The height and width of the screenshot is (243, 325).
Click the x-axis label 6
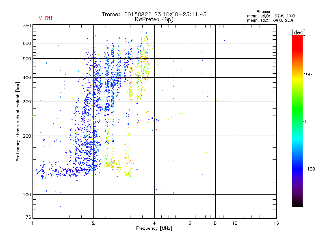point(190,223)
